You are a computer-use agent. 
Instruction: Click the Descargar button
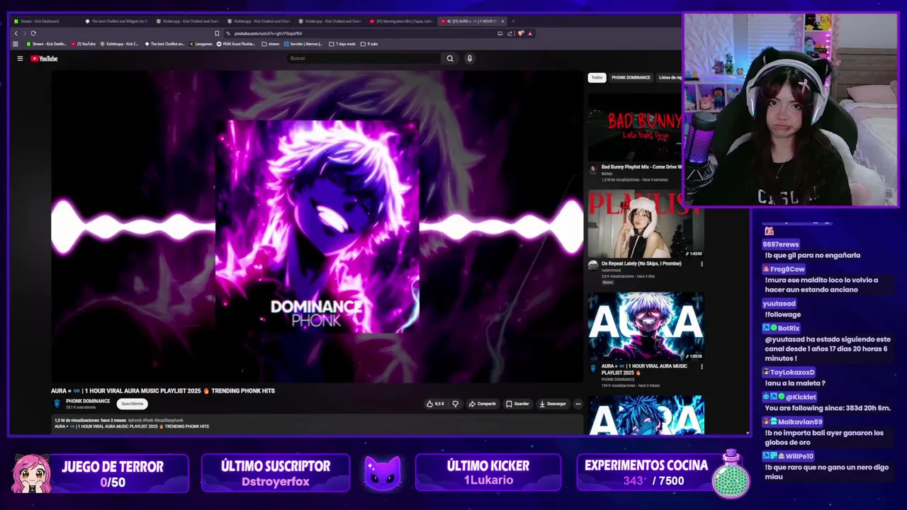pos(553,404)
